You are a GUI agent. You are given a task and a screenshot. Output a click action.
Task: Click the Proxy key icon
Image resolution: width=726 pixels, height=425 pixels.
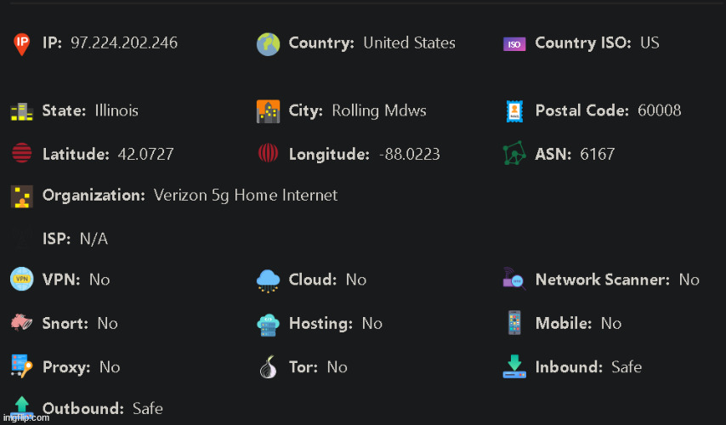point(22,366)
